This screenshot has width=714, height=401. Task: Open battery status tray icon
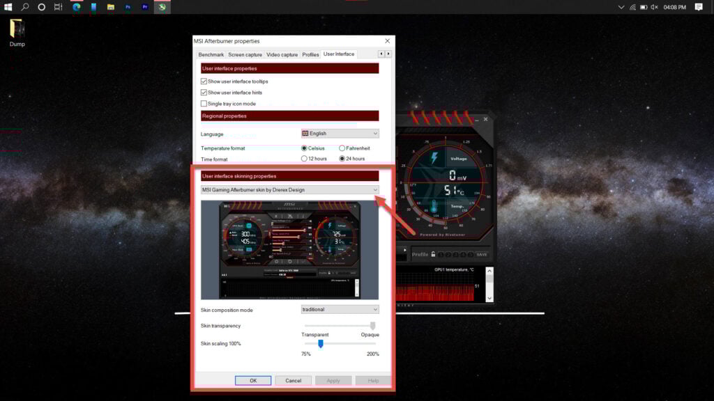point(644,7)
